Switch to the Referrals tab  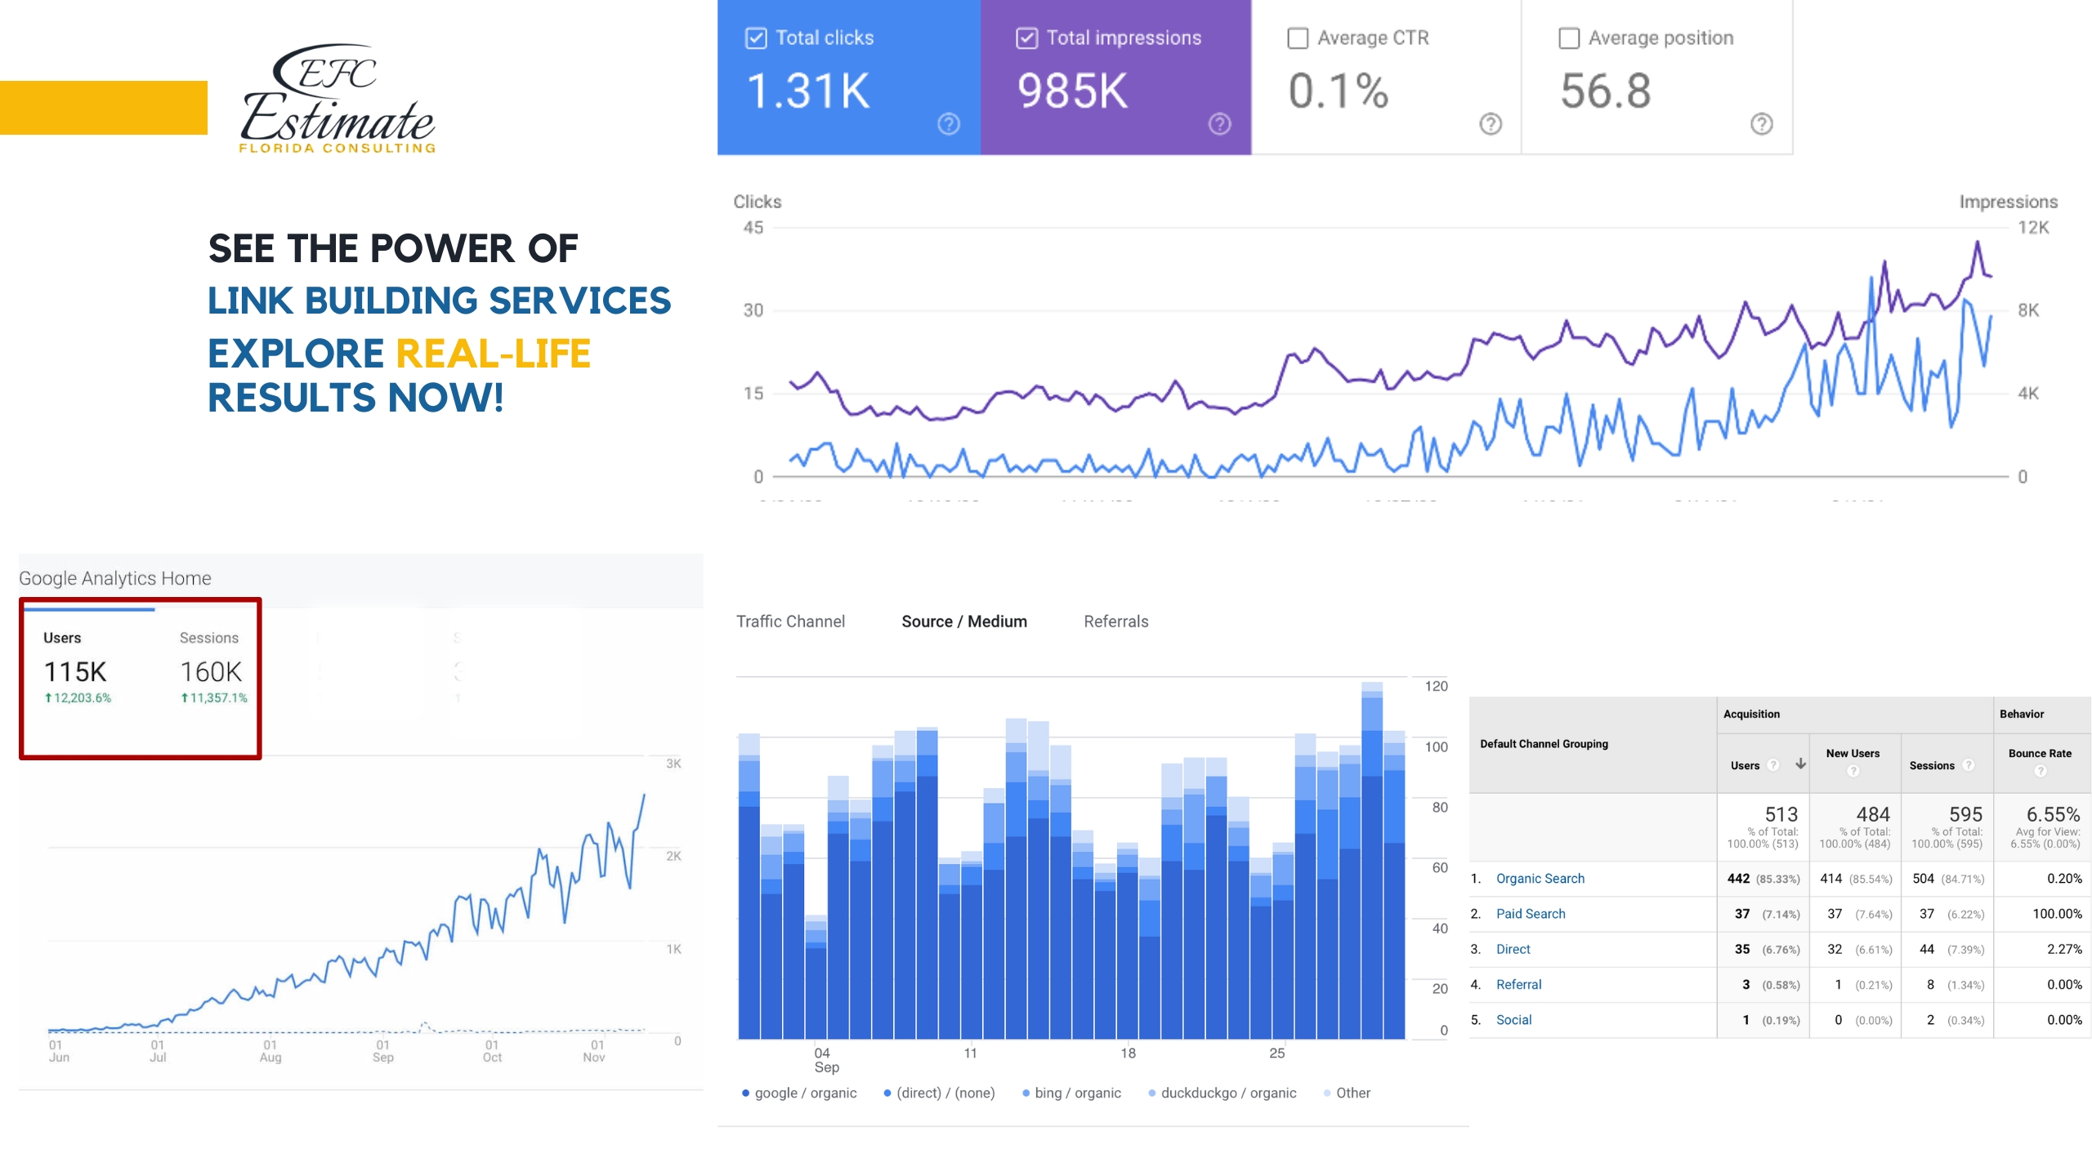pos(1115,621)
